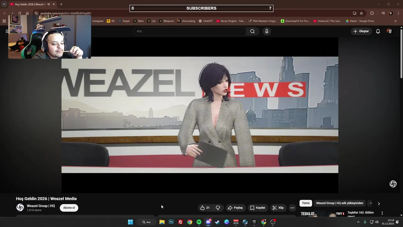Open the Download It For Free bookmark
Screen dimensions: 403x227
295,21
